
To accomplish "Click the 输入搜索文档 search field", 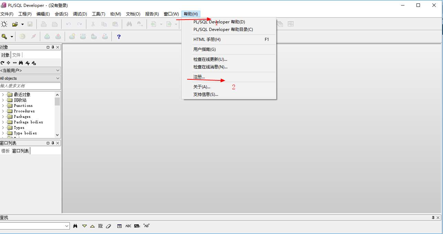I will tap(30, 86).
